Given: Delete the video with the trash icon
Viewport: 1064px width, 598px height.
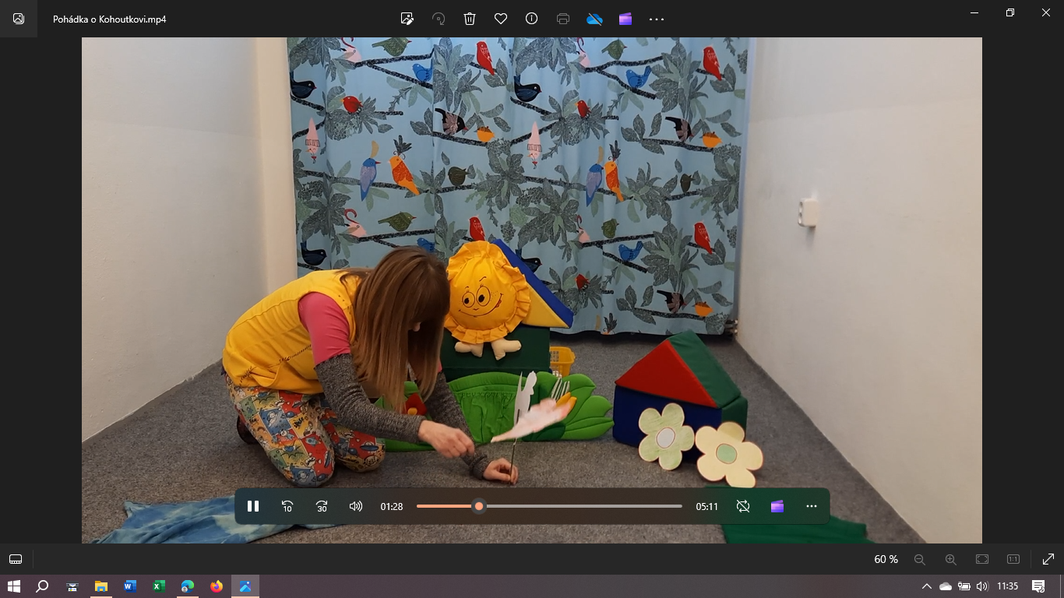Looking at the screenshot, I should (470, 19).
